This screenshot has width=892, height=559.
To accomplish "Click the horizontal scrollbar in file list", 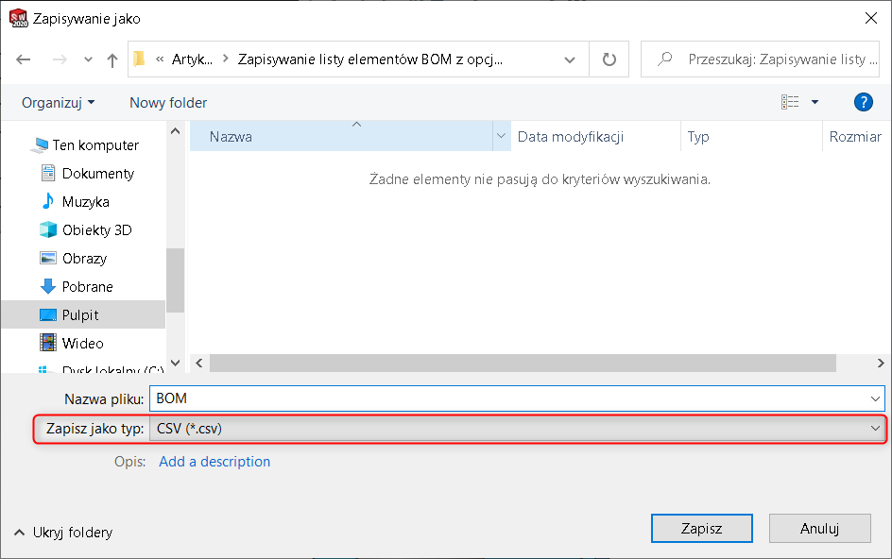I will (522, 364).
